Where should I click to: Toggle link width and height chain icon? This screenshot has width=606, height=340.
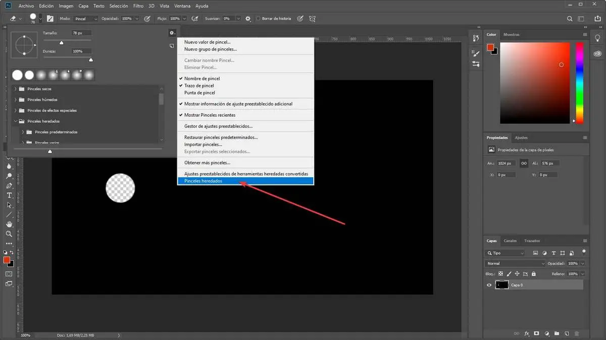(524, 163)
